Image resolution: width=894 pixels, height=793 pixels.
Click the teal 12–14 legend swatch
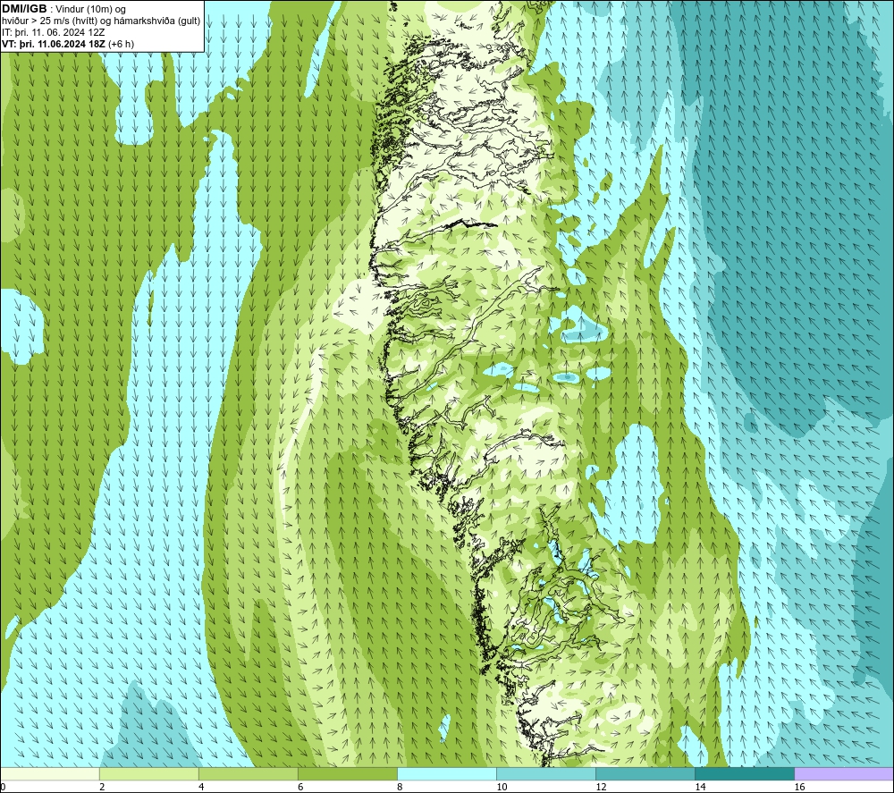tap(645, 773)
